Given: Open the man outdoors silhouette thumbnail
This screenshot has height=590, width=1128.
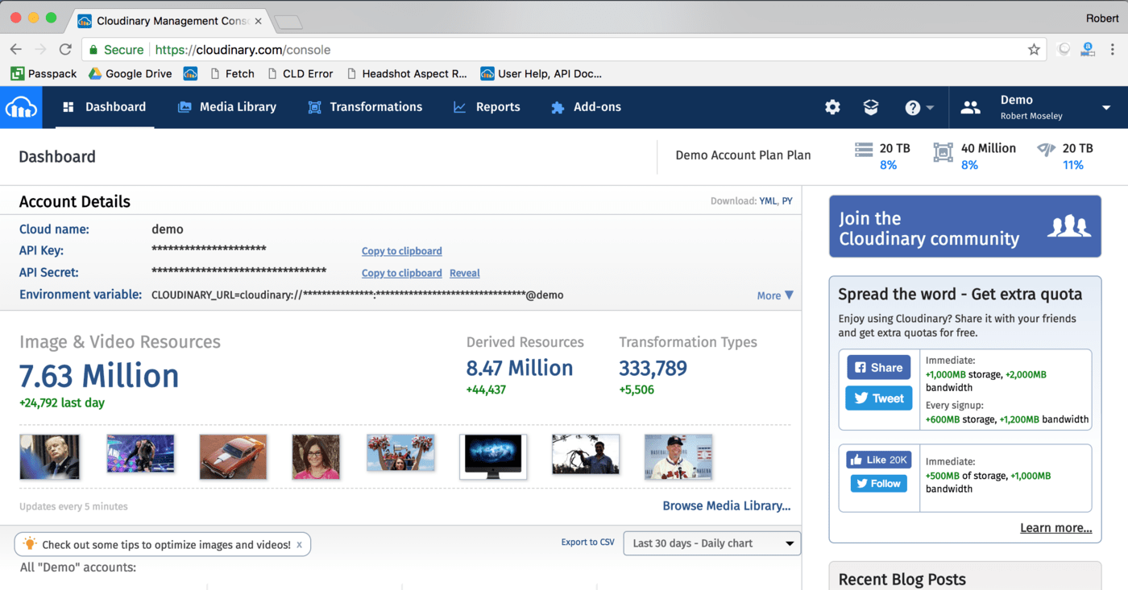Looking at the screenshot, I should click(x=586, y=454).
